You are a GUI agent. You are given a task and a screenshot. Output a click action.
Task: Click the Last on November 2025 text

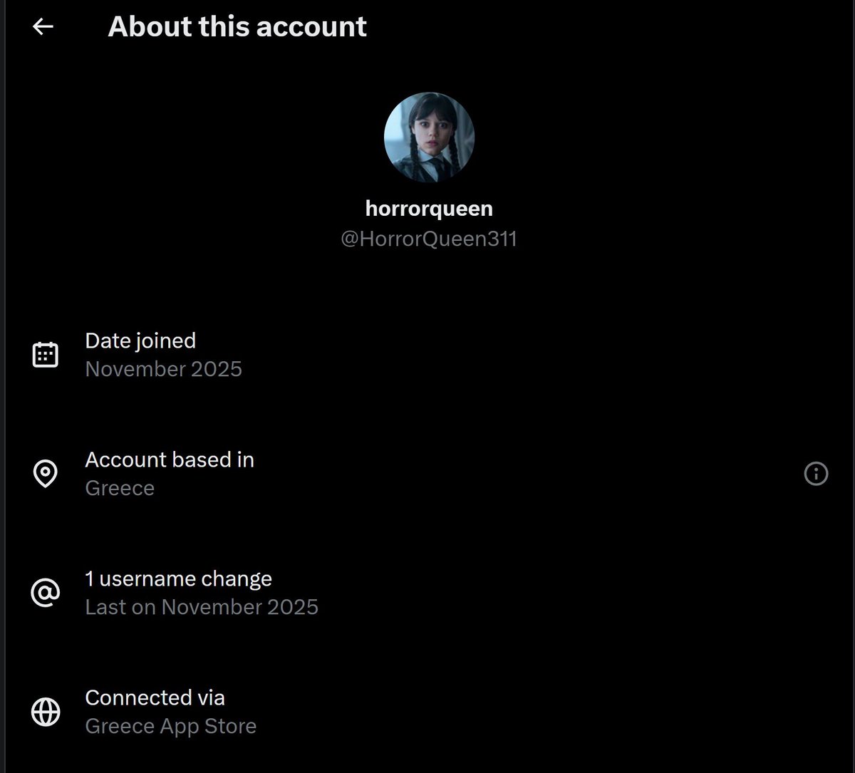[202, 607]
